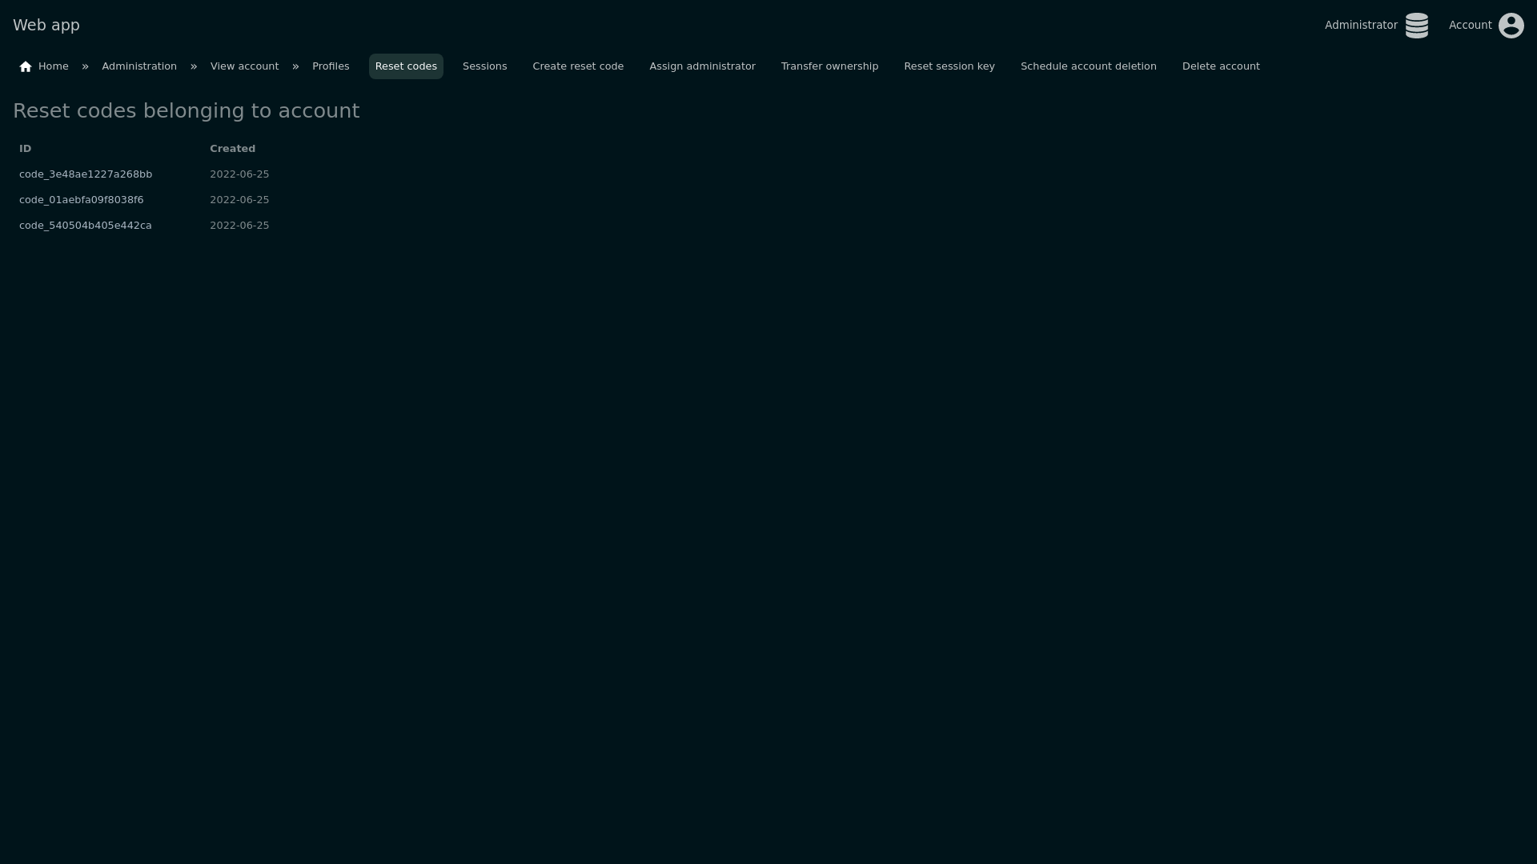Go to View account breadcrumb

(x=244, y=66)
